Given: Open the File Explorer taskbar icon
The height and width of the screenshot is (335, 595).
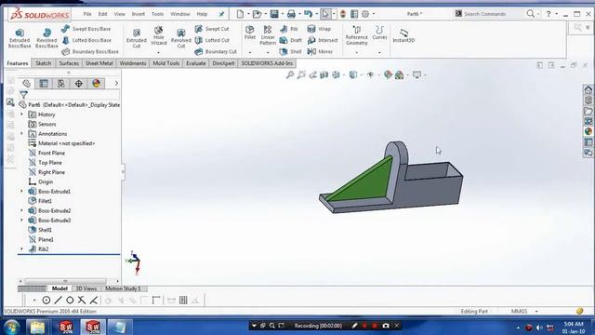Looking at the screenshot, I should [x=37, y=327].
